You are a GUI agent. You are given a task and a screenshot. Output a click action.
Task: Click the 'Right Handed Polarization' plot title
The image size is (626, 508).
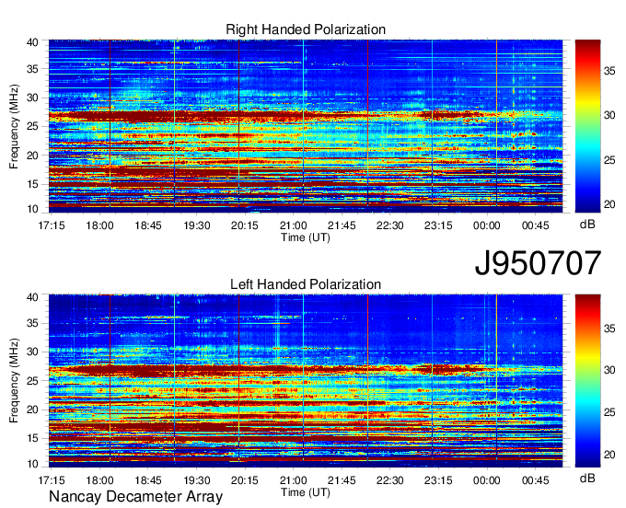point(306,29)
